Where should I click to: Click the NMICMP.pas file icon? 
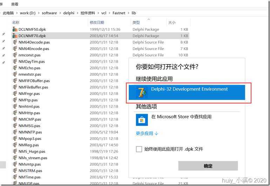(x=15, y=119)
